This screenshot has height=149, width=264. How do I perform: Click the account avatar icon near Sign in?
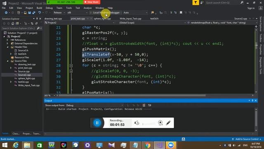[x=260, y=8]
